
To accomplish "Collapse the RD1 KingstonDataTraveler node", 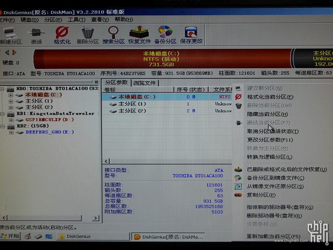I will (2, 114).
